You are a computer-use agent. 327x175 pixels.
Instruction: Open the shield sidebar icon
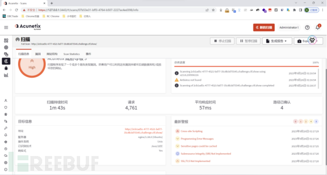click(6, 108)
